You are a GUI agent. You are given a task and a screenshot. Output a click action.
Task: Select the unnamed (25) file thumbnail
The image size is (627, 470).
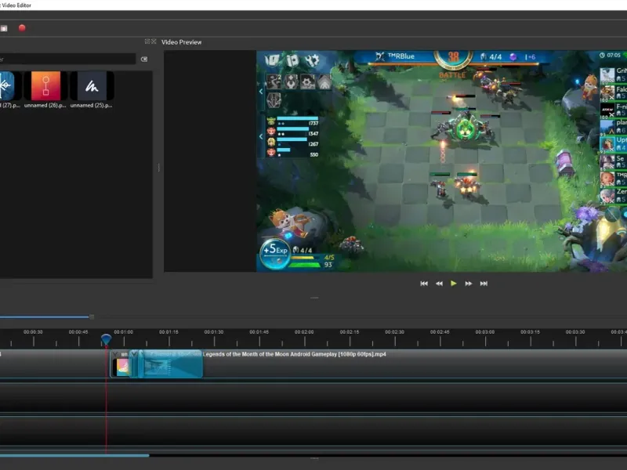tap(92, 86)
